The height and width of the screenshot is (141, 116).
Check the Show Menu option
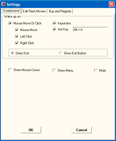click(54, 70)
